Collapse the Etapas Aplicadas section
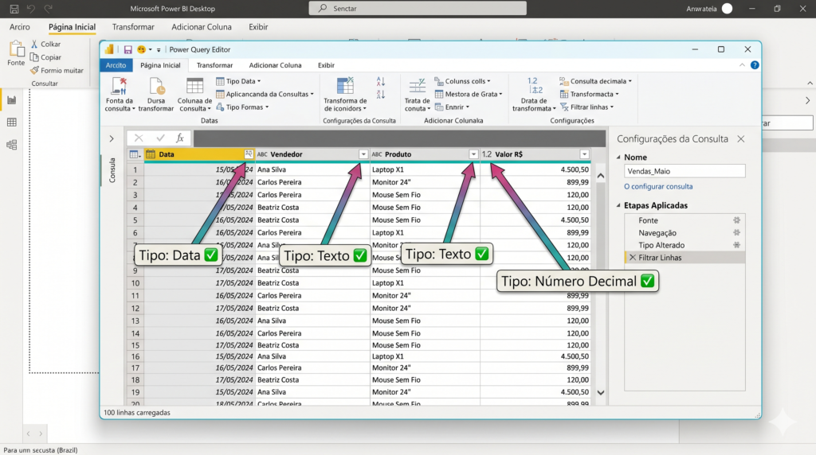Image resolution: width=816 pixels, height=455 pixels. pyautogui.click(x=618, y=206)
